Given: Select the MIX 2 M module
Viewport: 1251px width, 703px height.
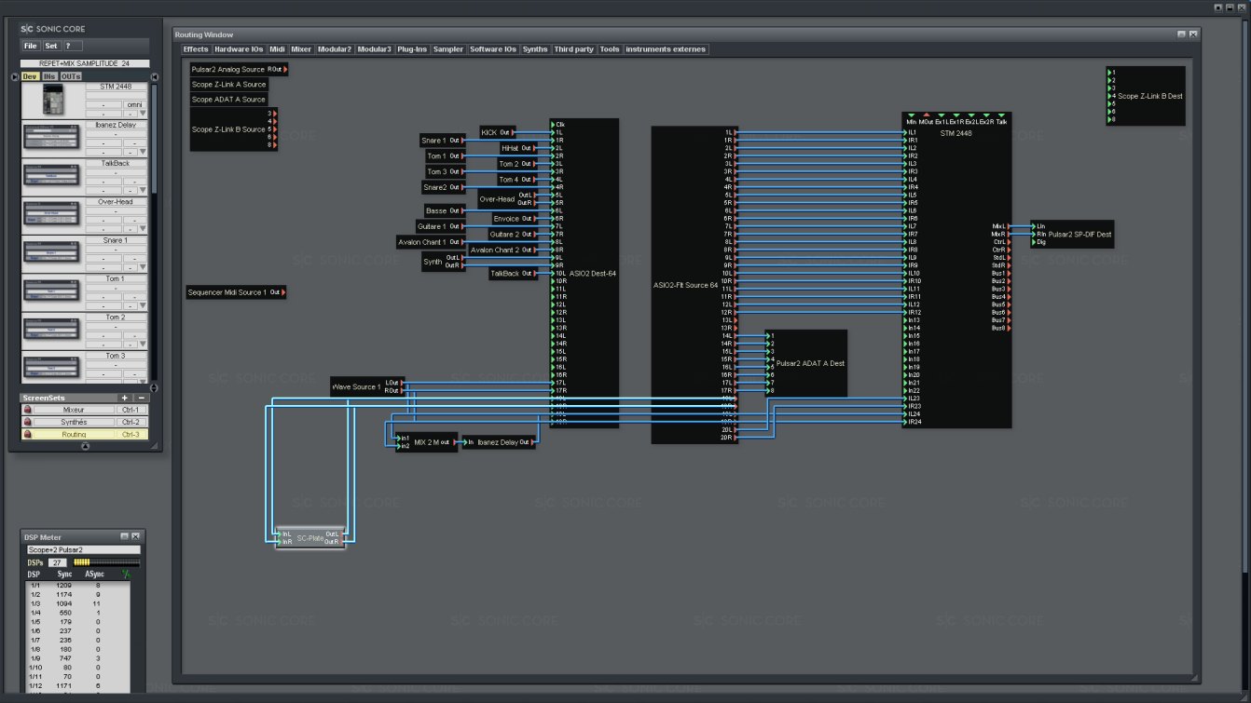Looking at the screenshot, I should 427,442.
